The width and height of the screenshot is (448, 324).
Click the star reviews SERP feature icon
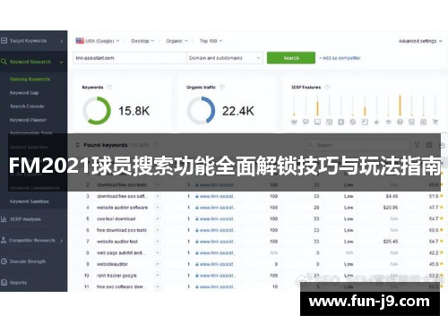click(376, 122)
